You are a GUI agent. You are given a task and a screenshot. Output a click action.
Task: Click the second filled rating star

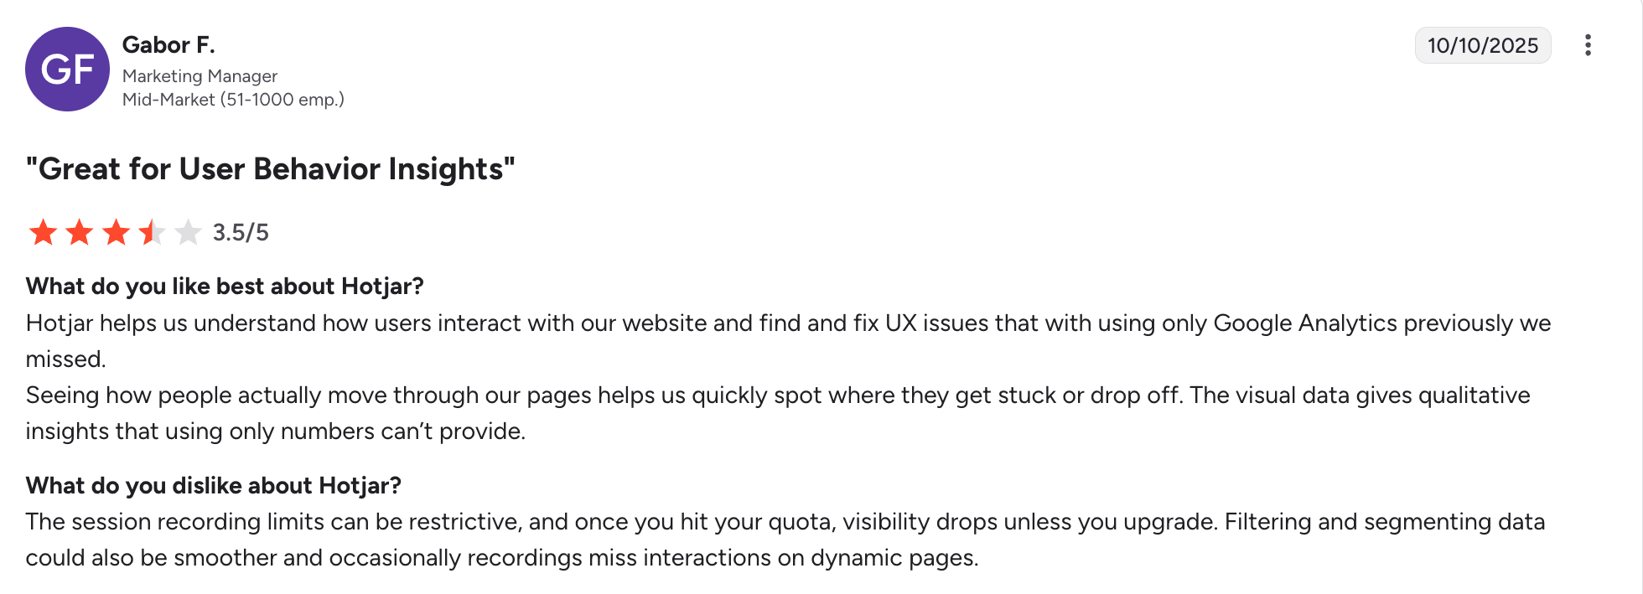(x=80, y=232)
